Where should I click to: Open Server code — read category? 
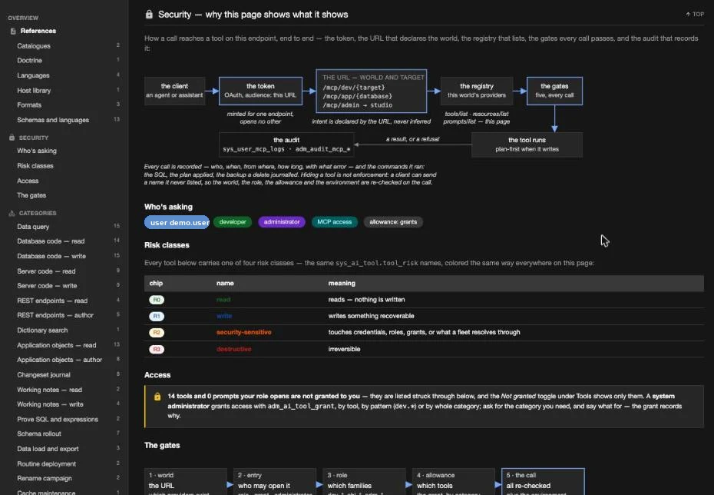[x=46, y=271]
